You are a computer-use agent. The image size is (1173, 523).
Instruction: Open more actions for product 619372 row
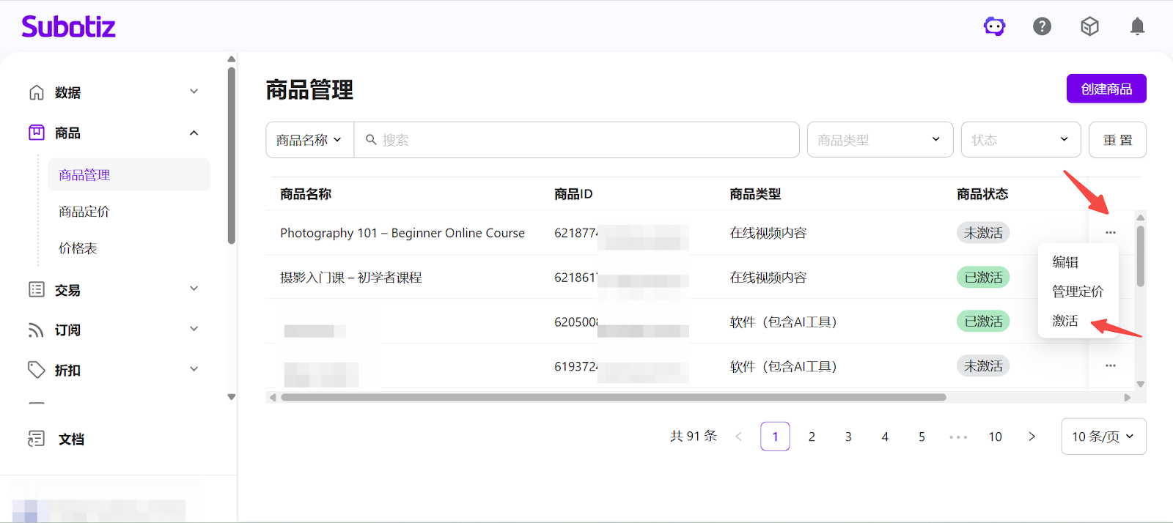(1111, 366)
